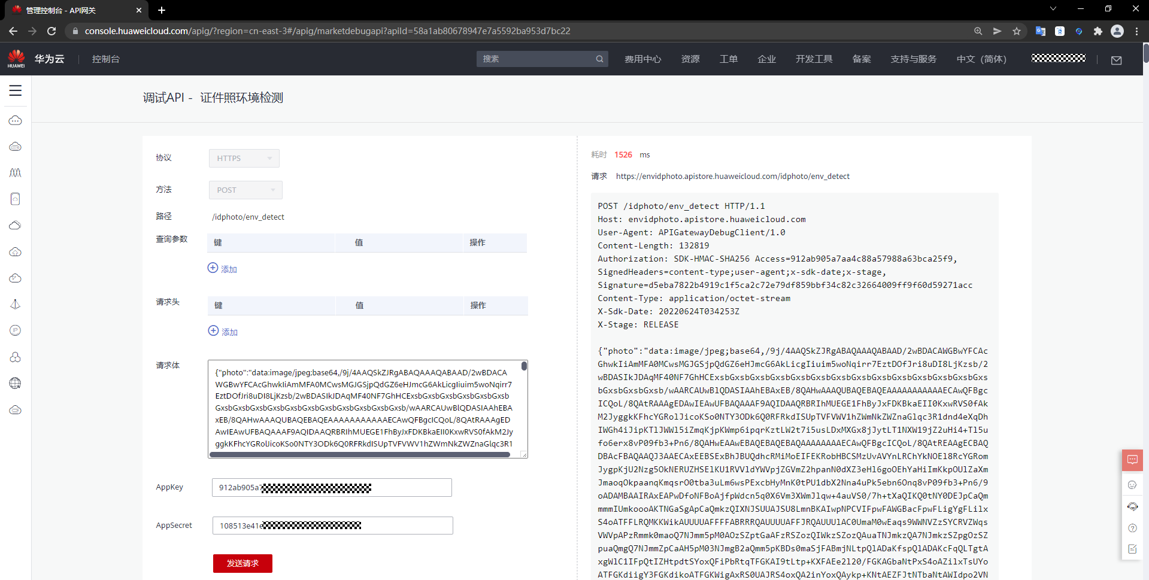Click the 搜索 search box
Viewport: 1149px width, 580px height.
tap(542, 59)
